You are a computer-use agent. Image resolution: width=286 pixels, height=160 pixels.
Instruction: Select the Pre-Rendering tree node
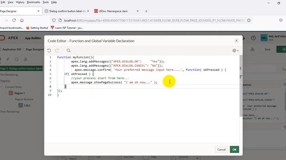tap(9, 75)
